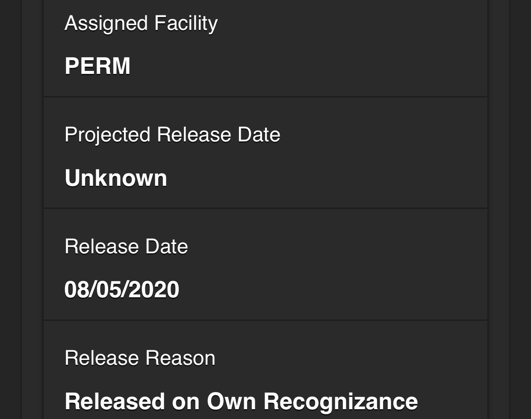Select the 08/05/2020 date value

click(121, 290)
